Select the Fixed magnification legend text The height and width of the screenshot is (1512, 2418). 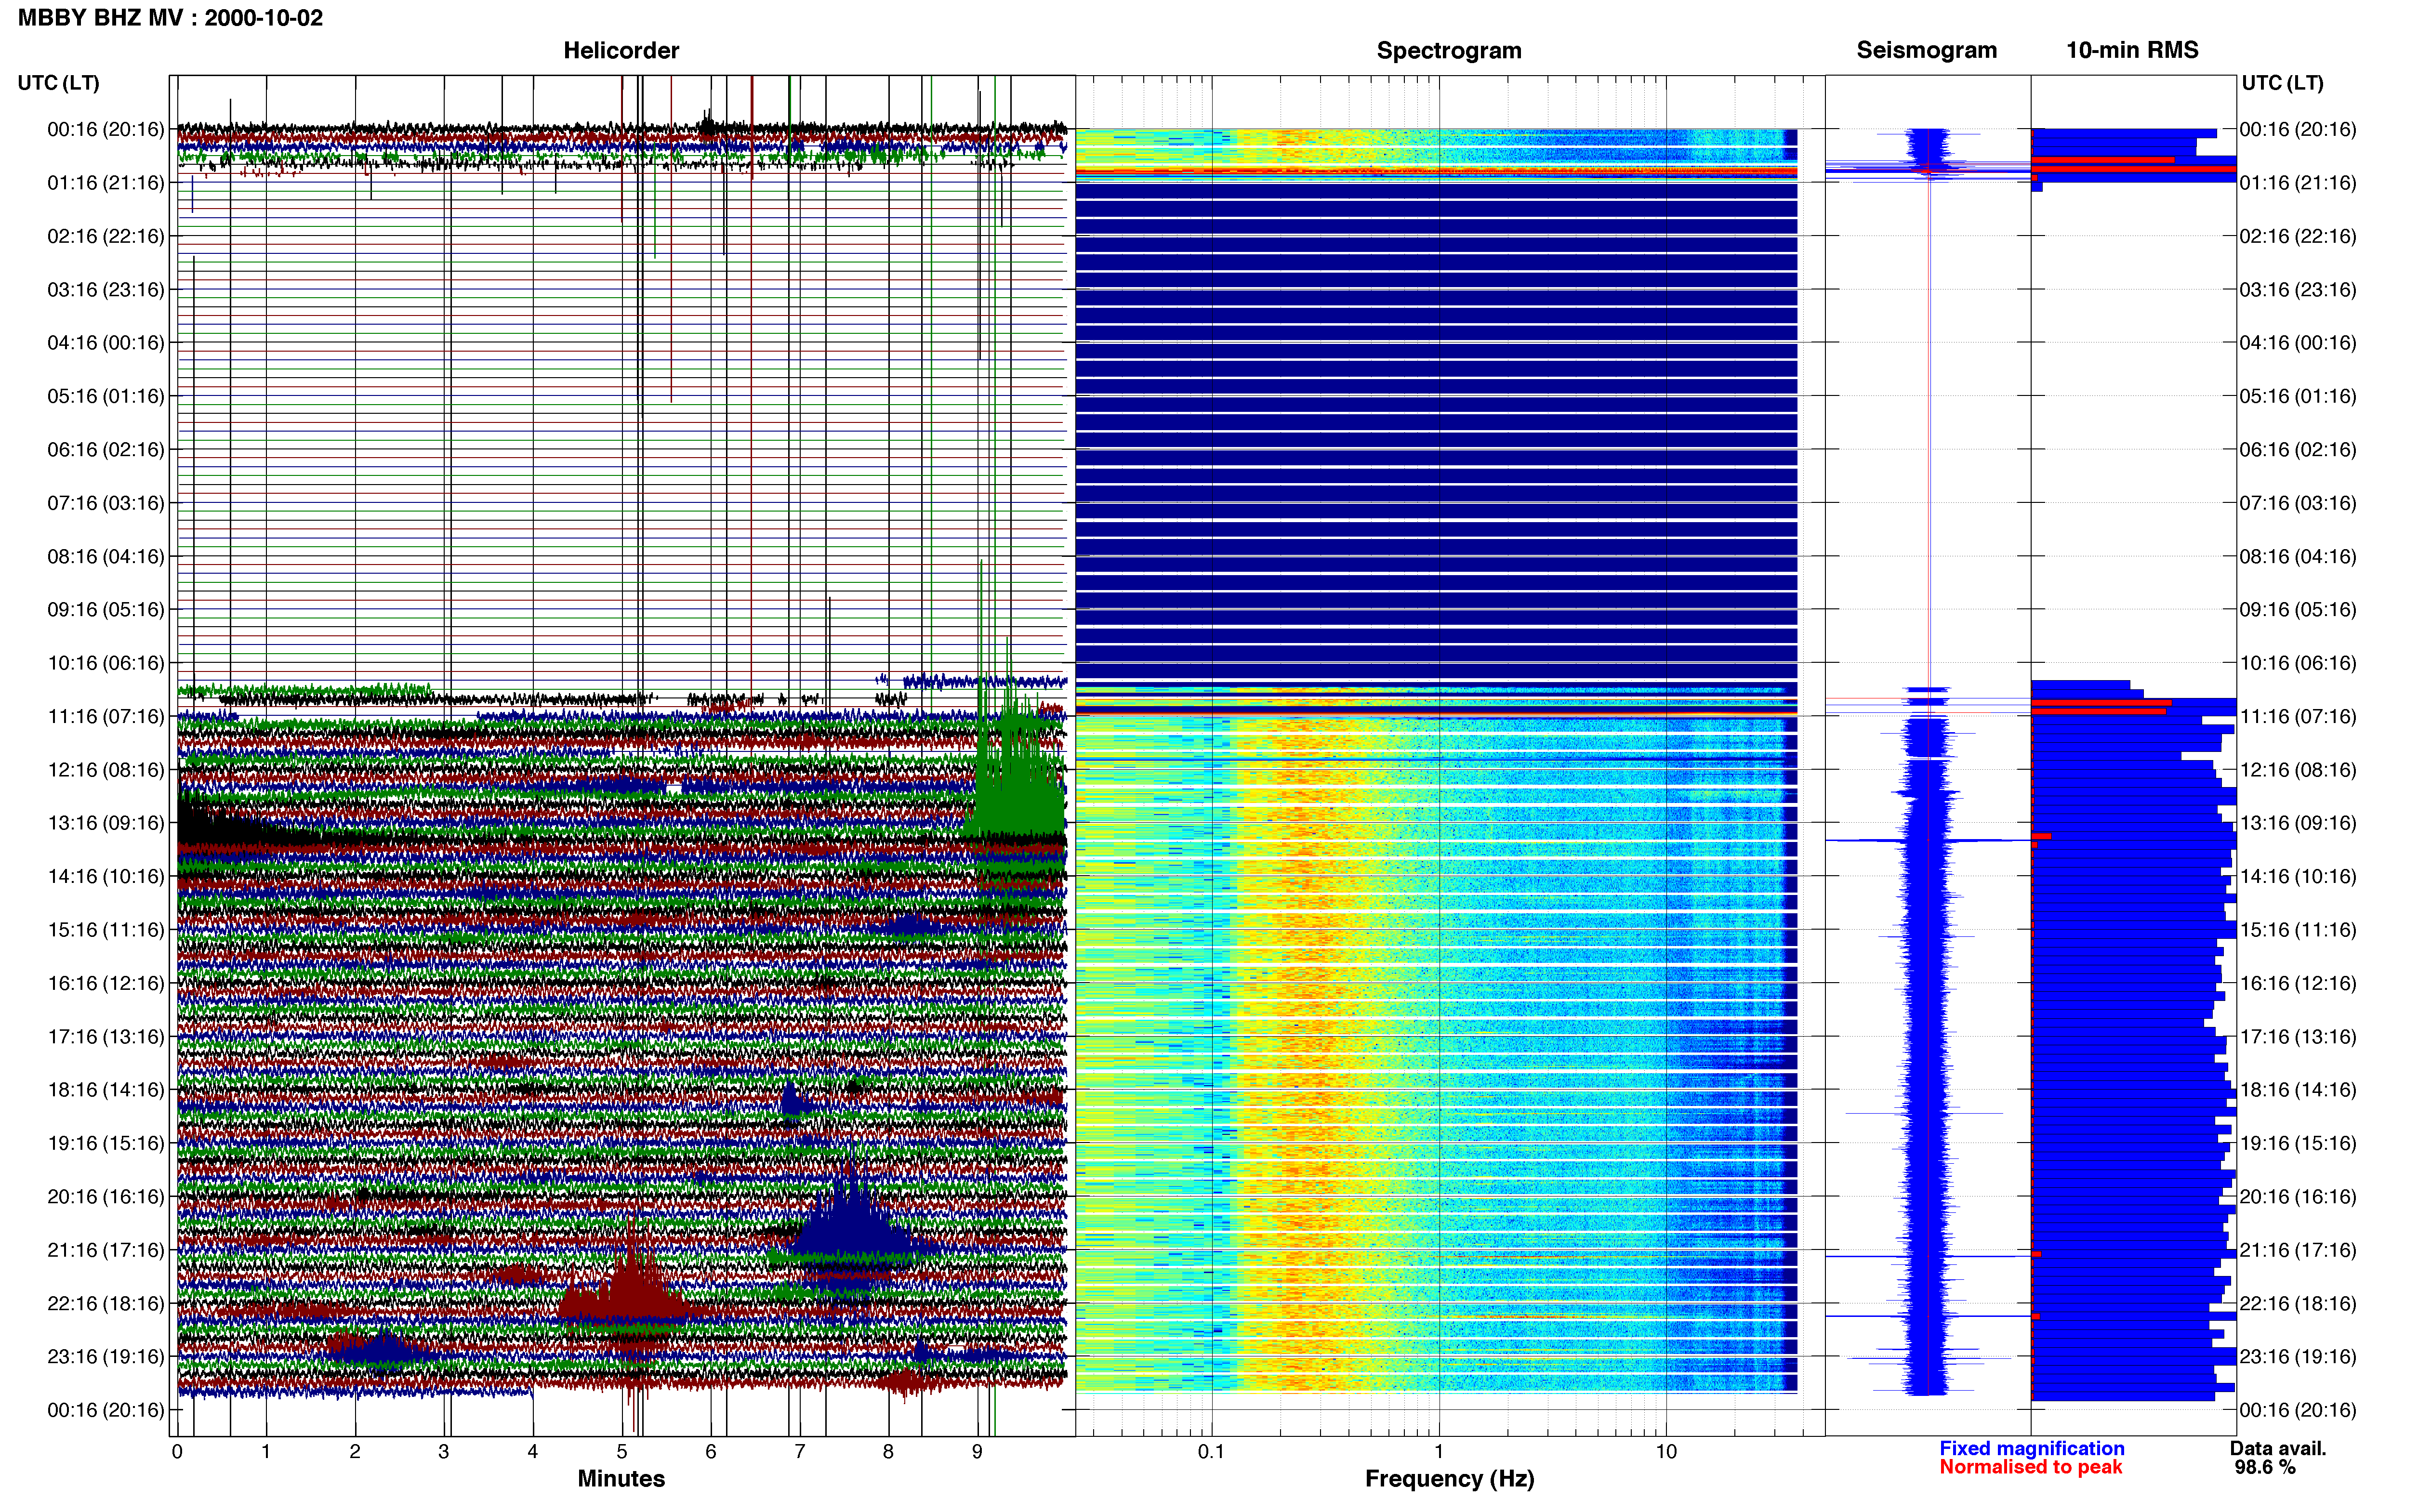[2032, 1448]
